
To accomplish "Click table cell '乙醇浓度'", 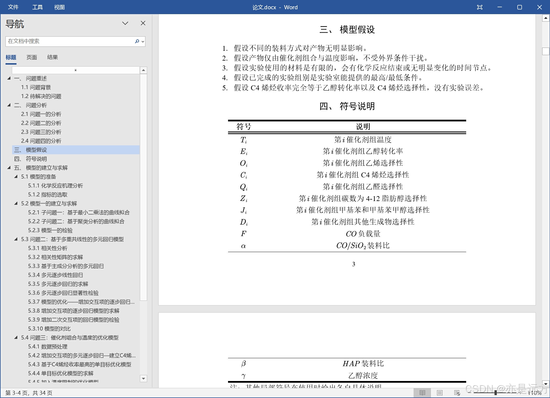I will 363,376.
